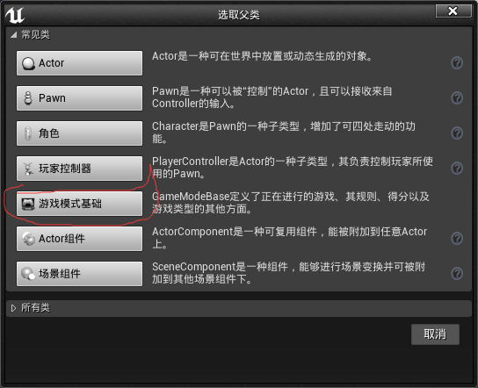Select Pawn as parent class
This screenshot has height=388, width=478.
pyautogui.click(x=80, y=98)
